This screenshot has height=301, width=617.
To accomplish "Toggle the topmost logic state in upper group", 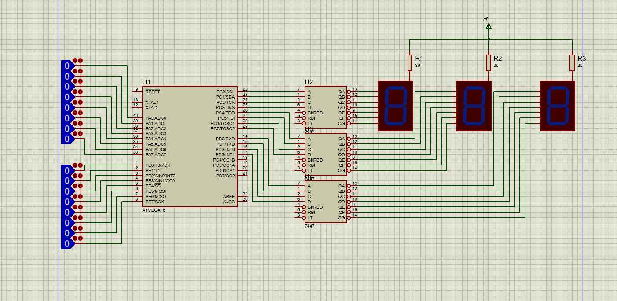I will 67,66.
